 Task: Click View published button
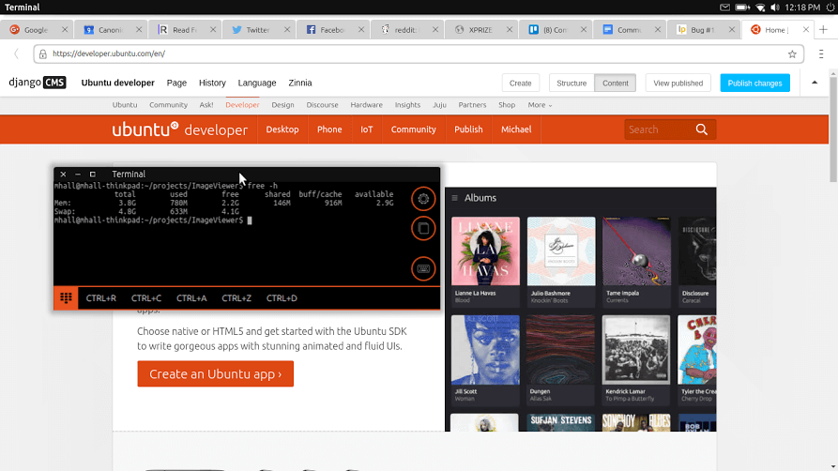678,83
